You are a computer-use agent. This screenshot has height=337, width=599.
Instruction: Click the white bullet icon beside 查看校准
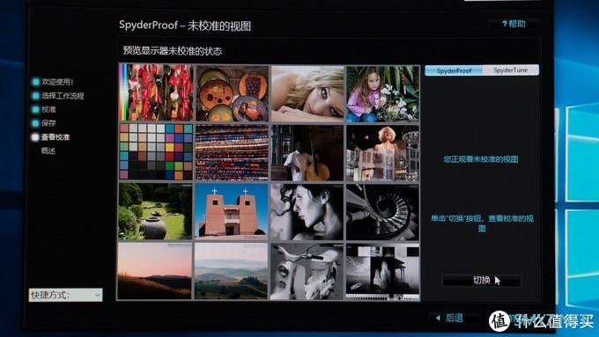35,137
